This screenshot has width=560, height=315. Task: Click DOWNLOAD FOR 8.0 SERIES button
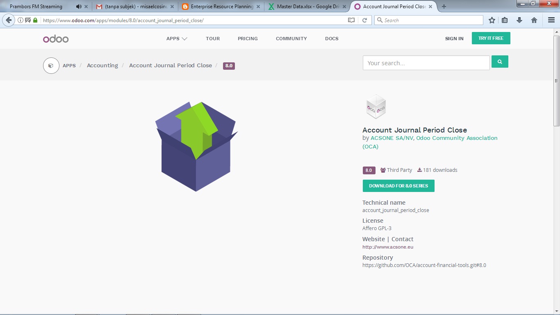click(398, 186)
